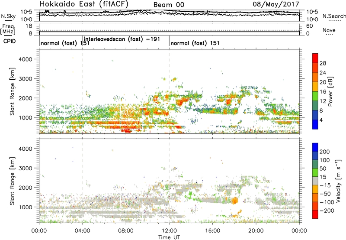Click 'normal (fast) 151' label after 12:00
Image resolution: width=346 pixels, height=240 pixels.
(x=195, y=43)
